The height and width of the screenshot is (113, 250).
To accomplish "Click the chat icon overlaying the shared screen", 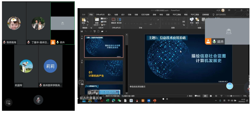I will [x=81, y=82].
